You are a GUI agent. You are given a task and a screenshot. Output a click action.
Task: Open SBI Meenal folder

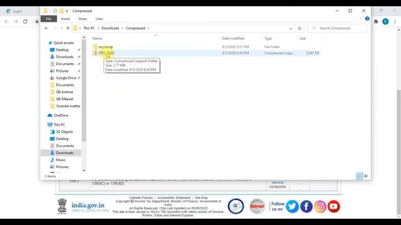coord(65,99)
